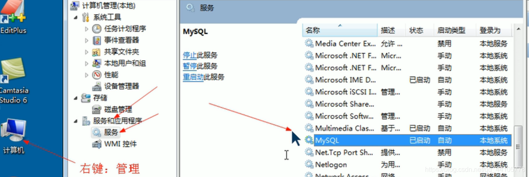Viewport: 529px width, 177px height.
Task: Select the Microsoft IME D... service name
Action: click(x=346, y=80)
